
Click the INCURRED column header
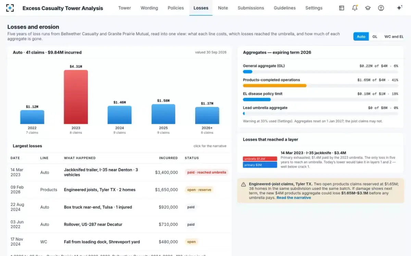tap(169, 158)
